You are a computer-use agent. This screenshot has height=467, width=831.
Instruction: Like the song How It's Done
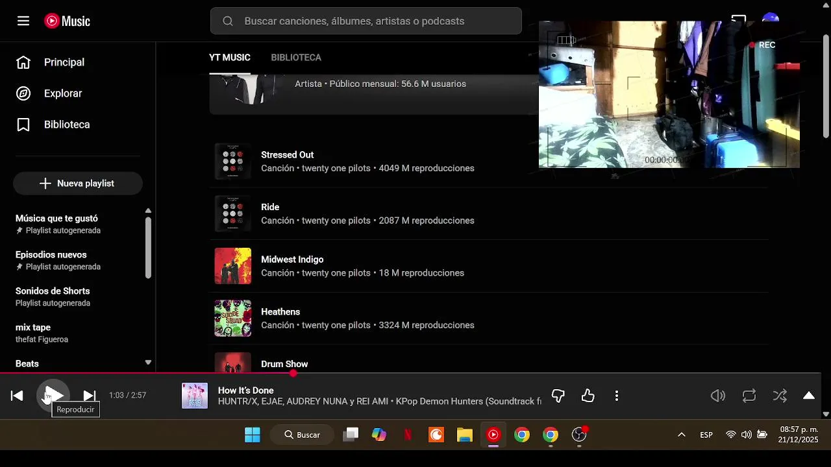588,396
